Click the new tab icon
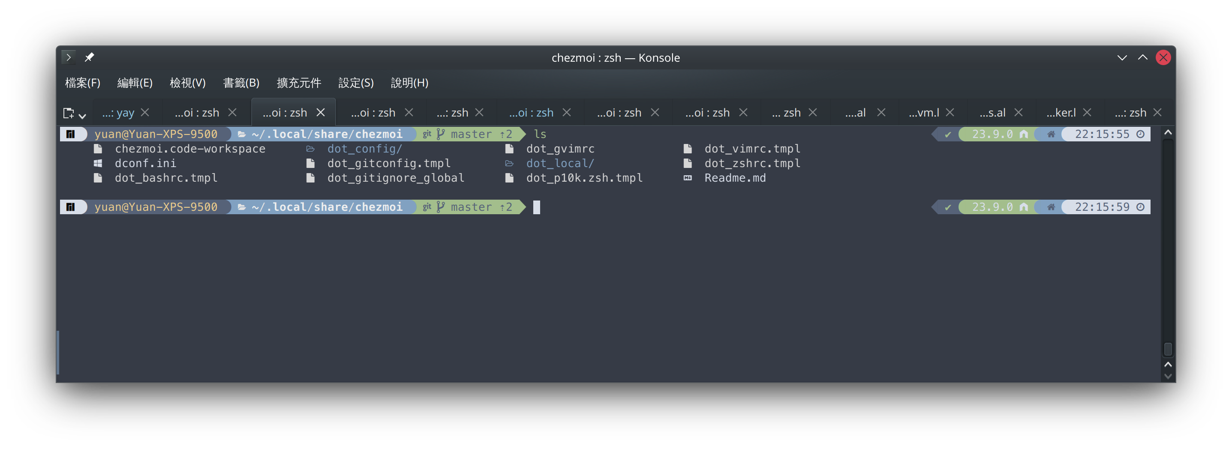 [x=69, y=113]
